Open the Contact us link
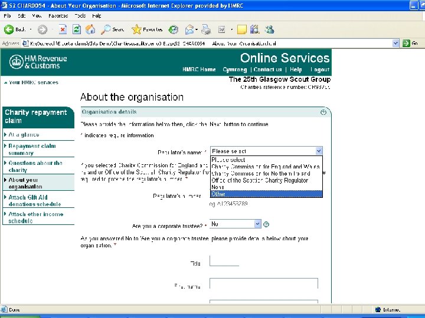This screenshot has width=425, height=318. 267,69
